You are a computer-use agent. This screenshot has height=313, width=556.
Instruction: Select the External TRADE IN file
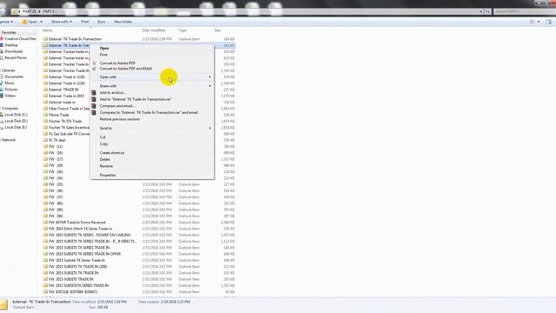(x=63, y=90)
